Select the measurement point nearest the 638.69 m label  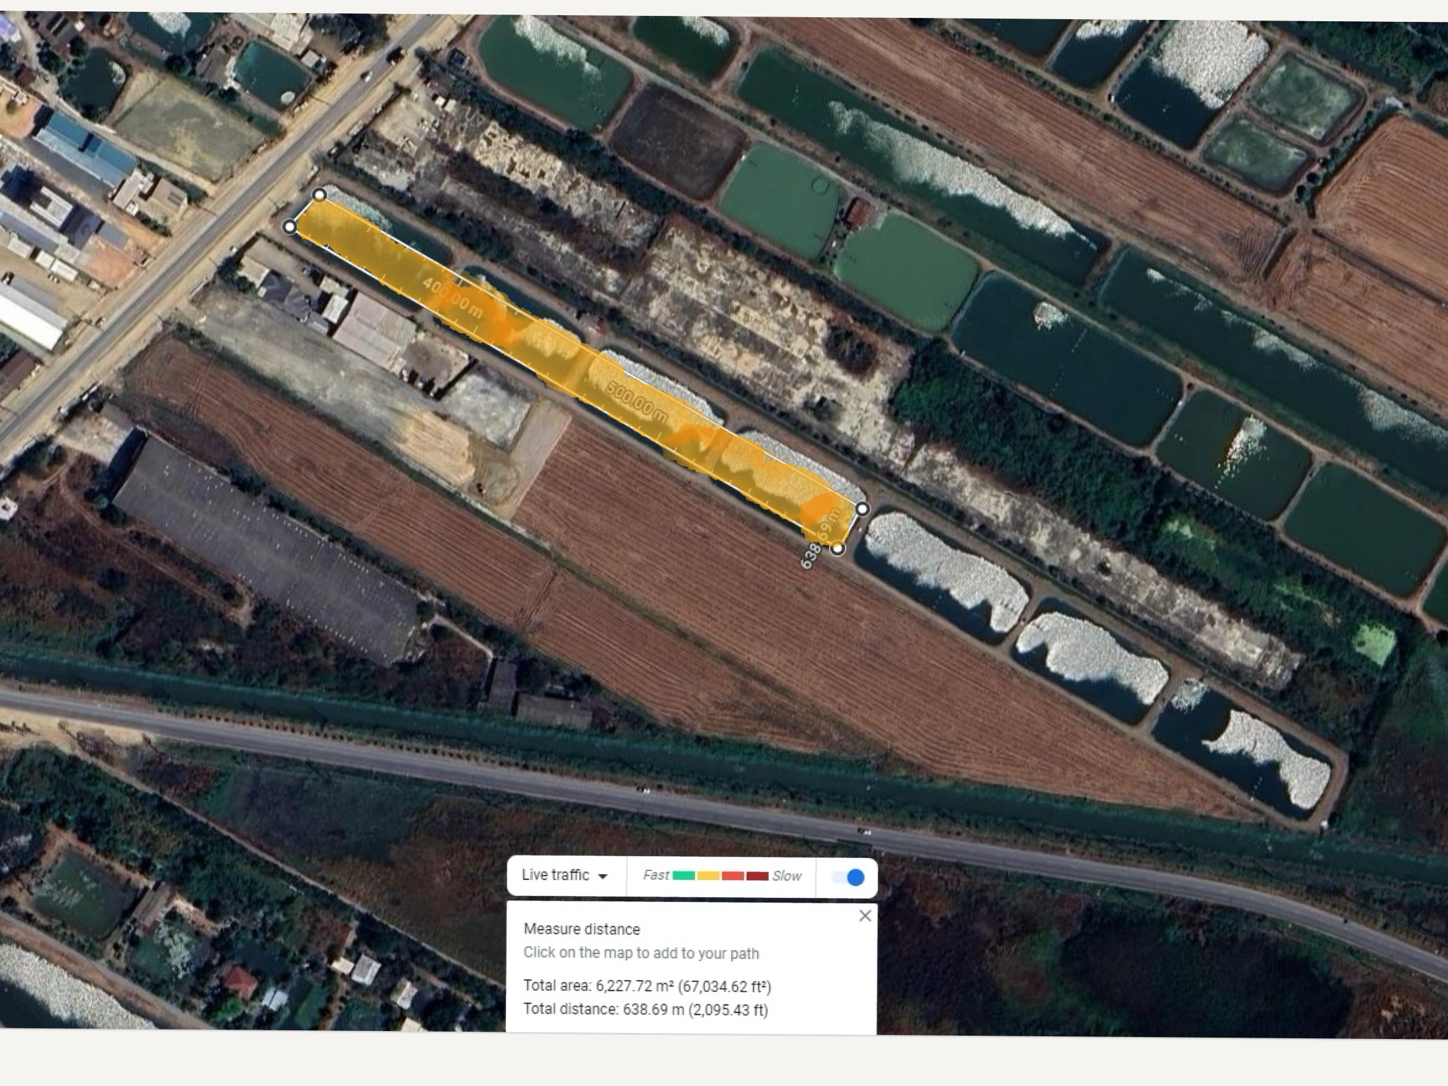pyautogui.click(x=838, y=548)
